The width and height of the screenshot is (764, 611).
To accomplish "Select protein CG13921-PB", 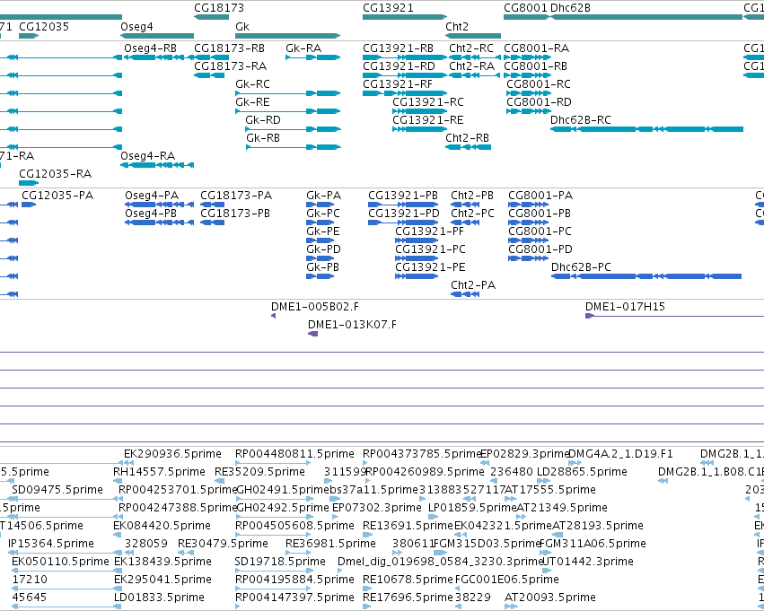I will tap(403, 205).
